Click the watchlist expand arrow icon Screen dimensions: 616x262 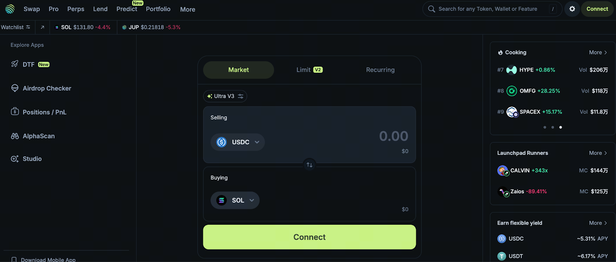click(42, 27)
